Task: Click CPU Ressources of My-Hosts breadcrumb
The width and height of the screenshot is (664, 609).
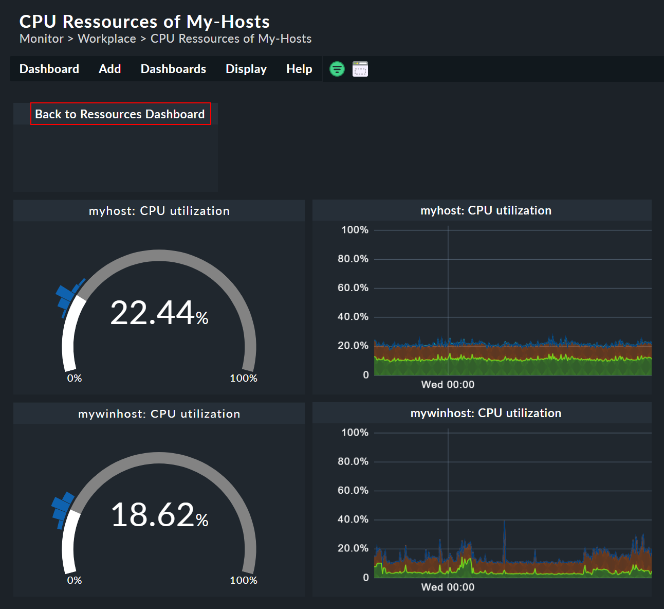Action: click(x=231, y=39)
